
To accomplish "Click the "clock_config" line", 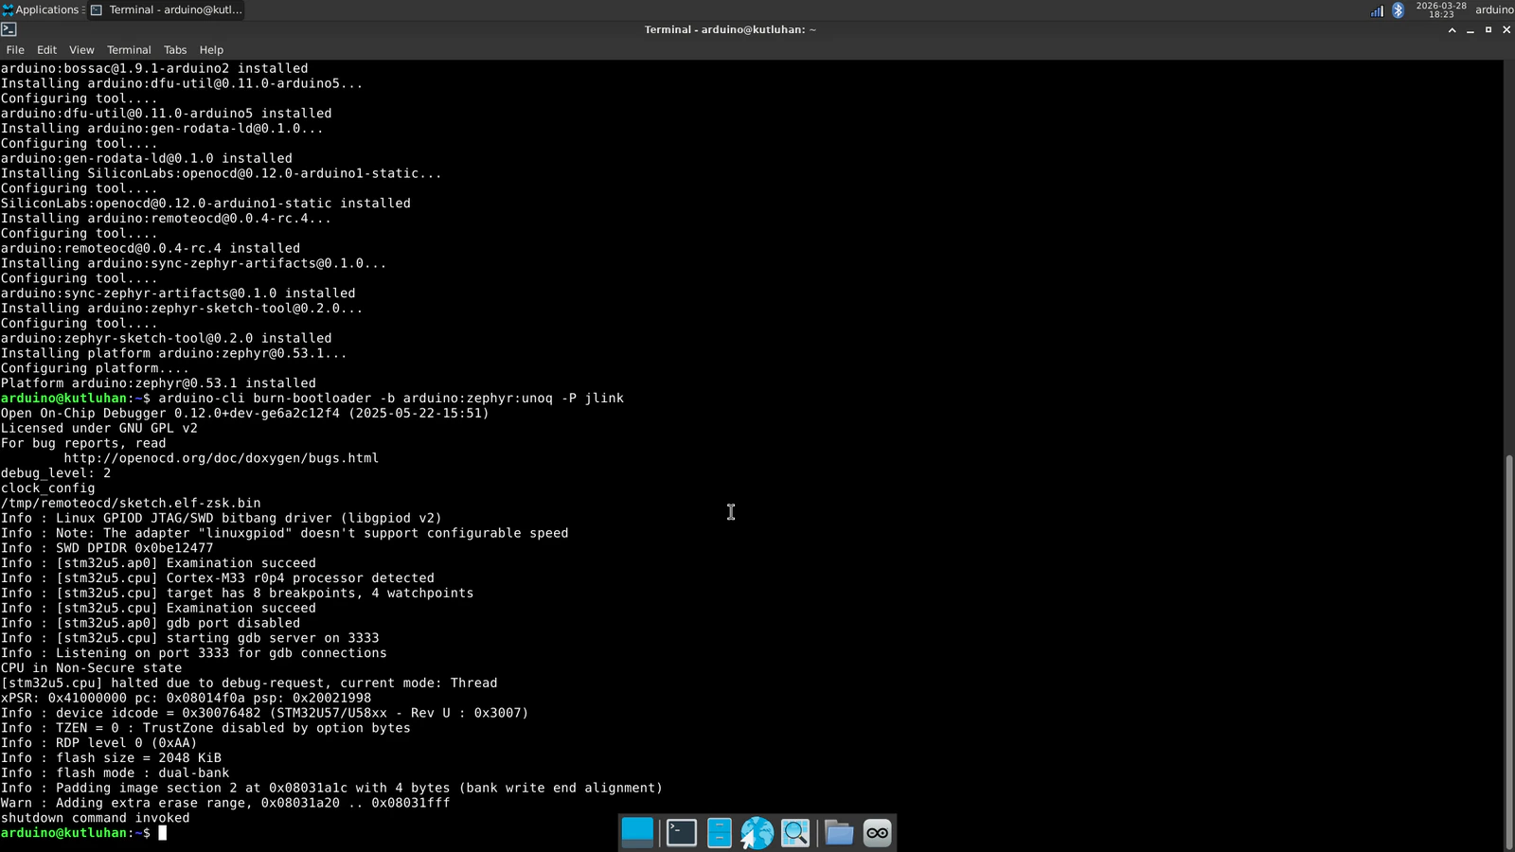I will [x=47, y=488].
